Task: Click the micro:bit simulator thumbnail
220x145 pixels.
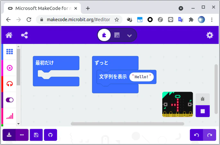Action: tap(177, 104)
